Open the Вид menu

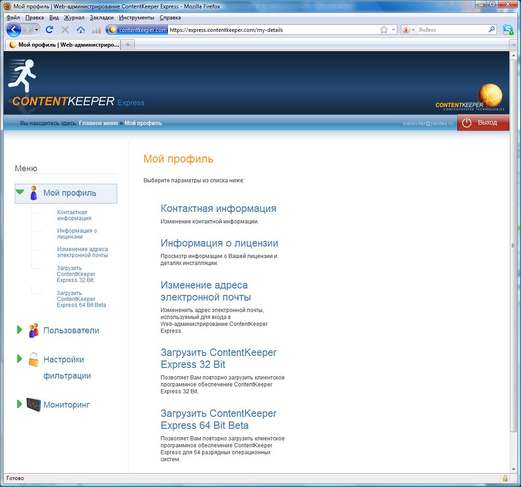click(x=54, y=18)
